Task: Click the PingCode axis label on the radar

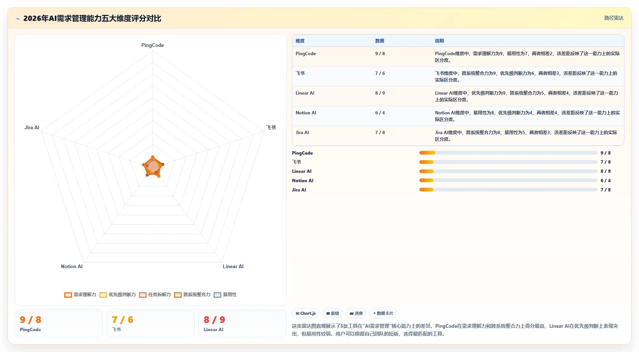Action: [152, 45]
